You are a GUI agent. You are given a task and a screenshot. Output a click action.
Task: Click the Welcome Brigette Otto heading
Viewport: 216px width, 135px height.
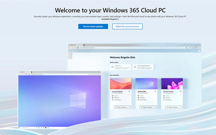coord(123,57)
